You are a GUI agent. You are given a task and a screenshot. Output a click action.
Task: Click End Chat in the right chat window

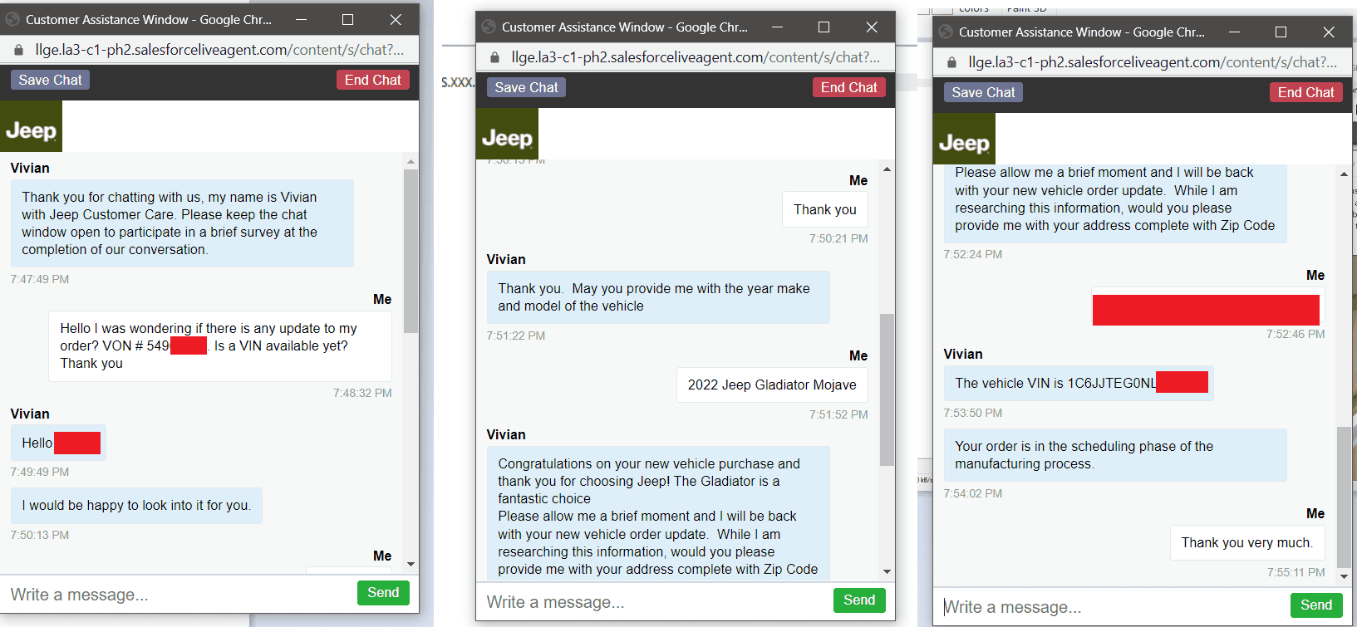1305,92
